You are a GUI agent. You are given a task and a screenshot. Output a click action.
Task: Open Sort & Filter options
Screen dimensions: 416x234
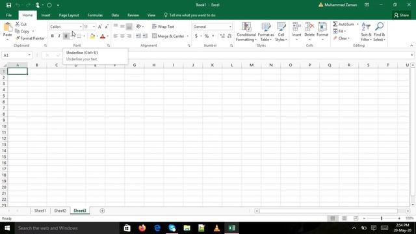tap(366, 32)
